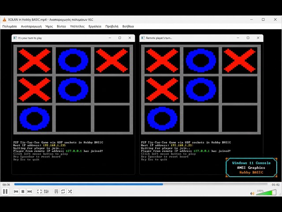Image resolution: width=282 pixels, height=212 pixels.
Task: Click the console icon of "Remote player's turn" window
Action: (143, 38)
